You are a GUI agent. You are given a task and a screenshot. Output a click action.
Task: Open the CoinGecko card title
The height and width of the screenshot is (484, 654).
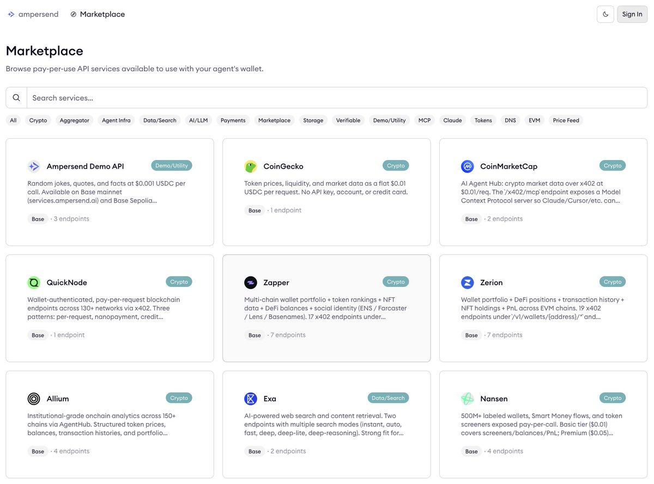click(x=283, y=167)
